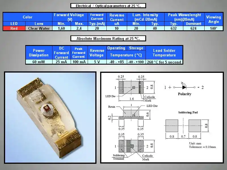Image resolution: width=227 pixels, height=170 pixels.
Task: Click the 60 mW power dissipation value
Action: tap(39, 62)
